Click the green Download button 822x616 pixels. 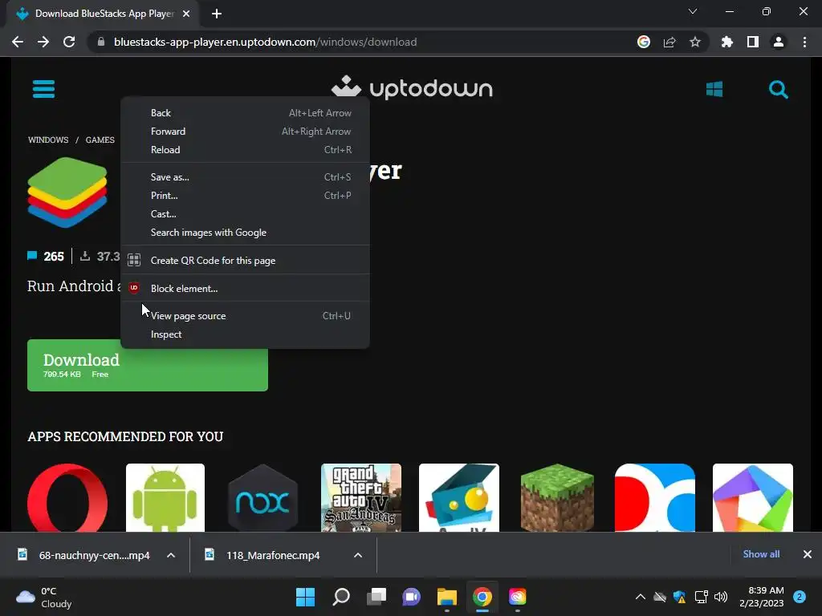(148, 365)
